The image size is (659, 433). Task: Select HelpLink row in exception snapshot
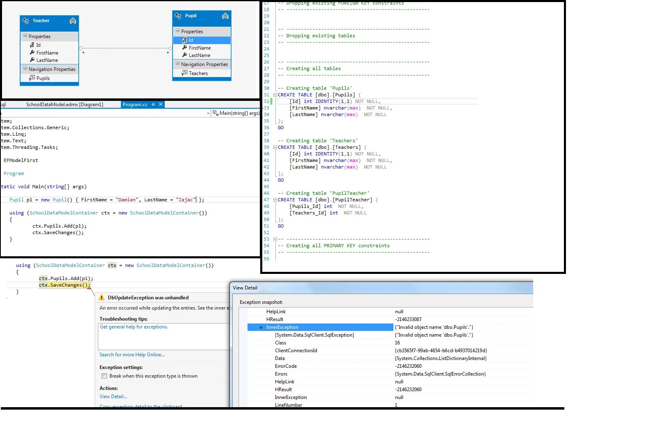(x=389, y=312)
